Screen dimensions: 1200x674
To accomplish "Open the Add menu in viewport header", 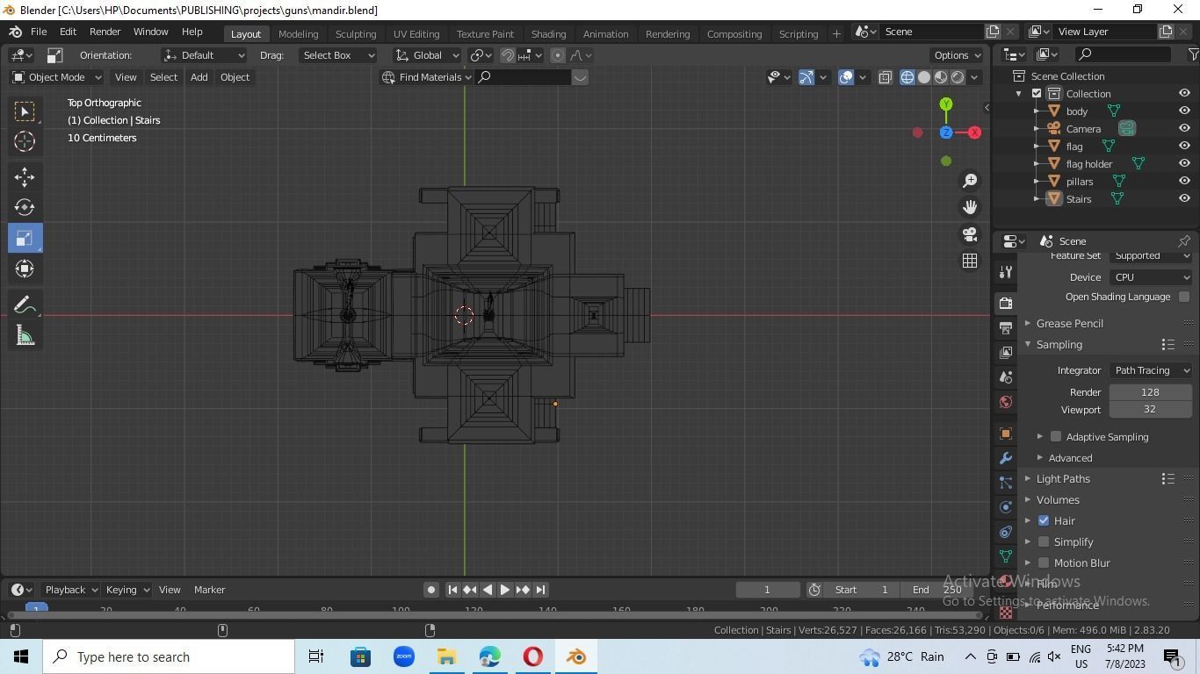I will coord(199,77).
